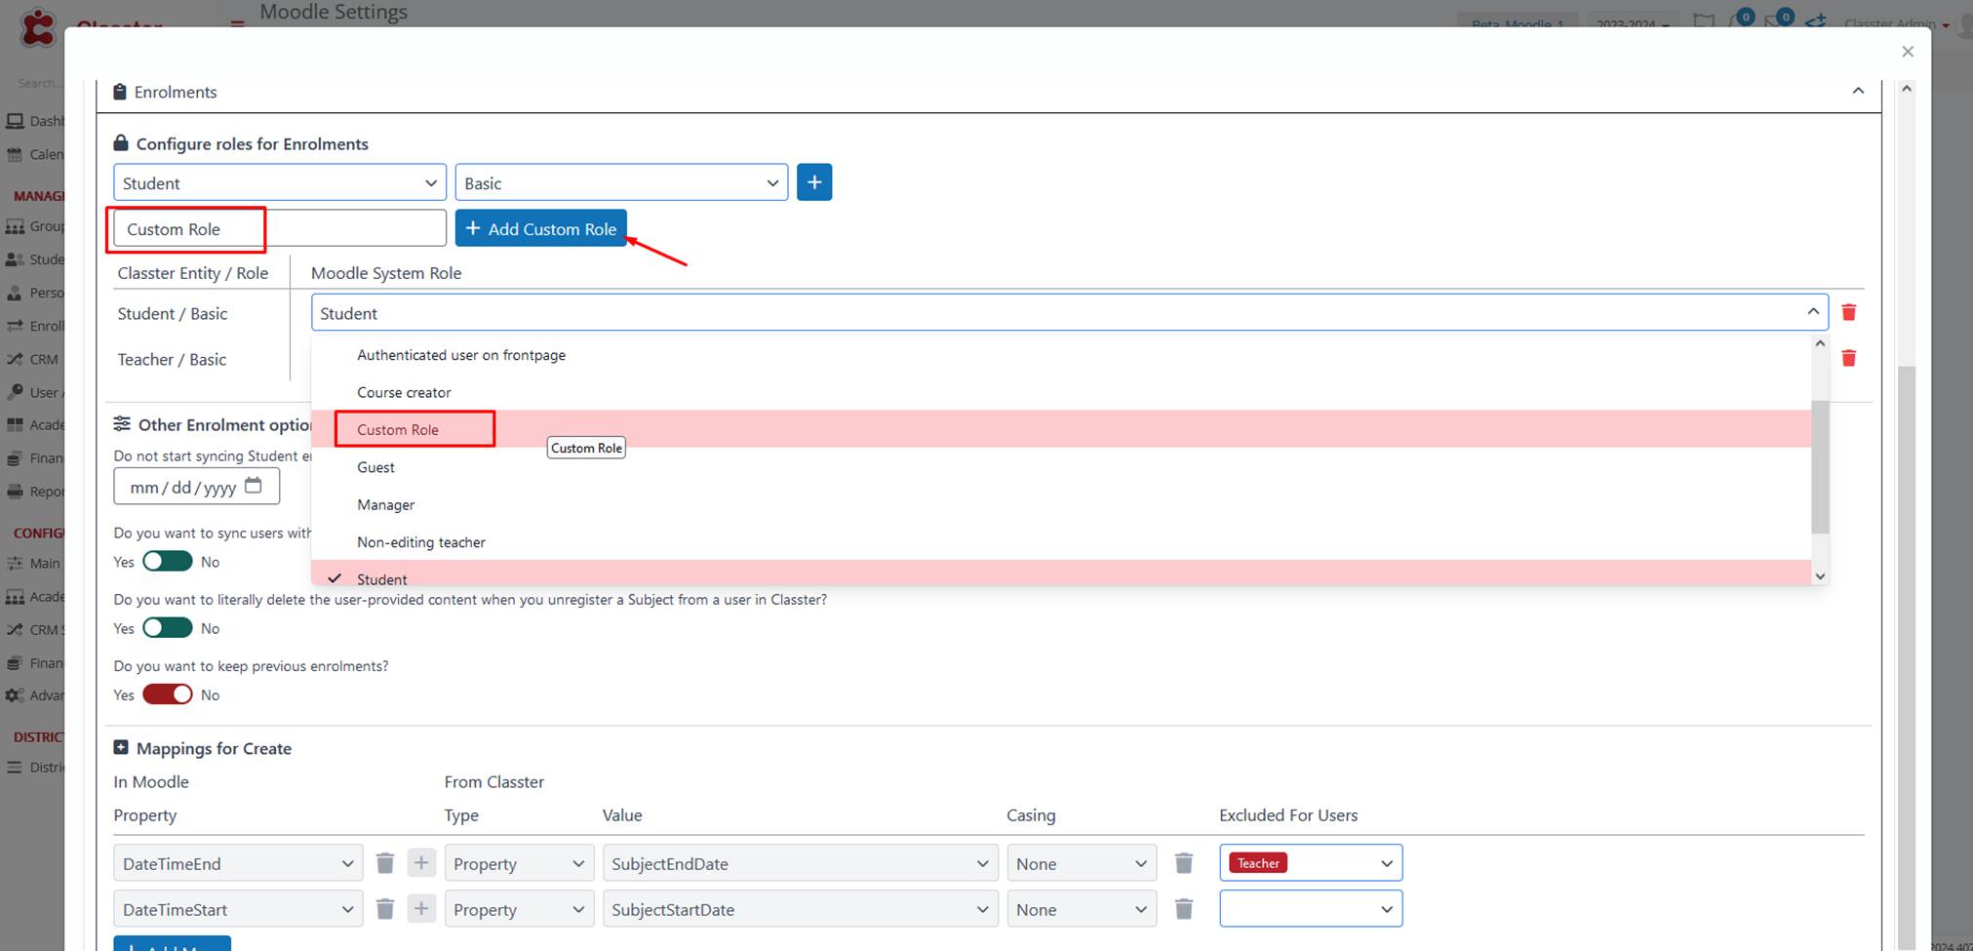The image size is (1973, 951).
Task: Click the Teacher tag in Excluded Users
Action: pos(1258,863)
